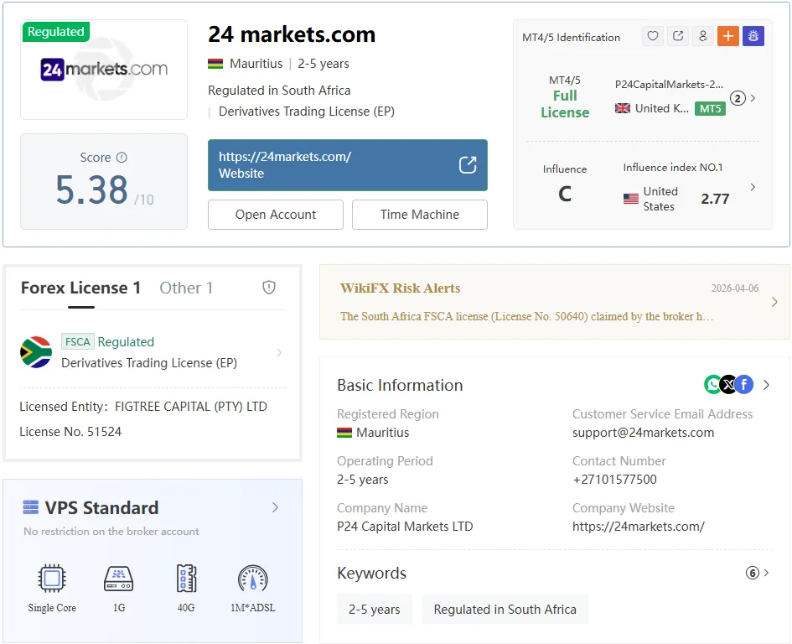Click the 5.38 score value

91,190
